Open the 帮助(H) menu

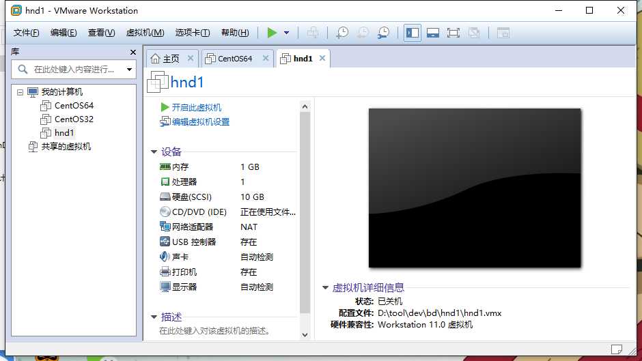click(235, 33)
